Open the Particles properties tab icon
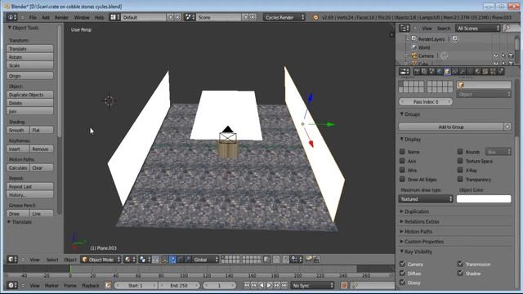The height and width of the screenshot is (294, 523). pos(493,71)
